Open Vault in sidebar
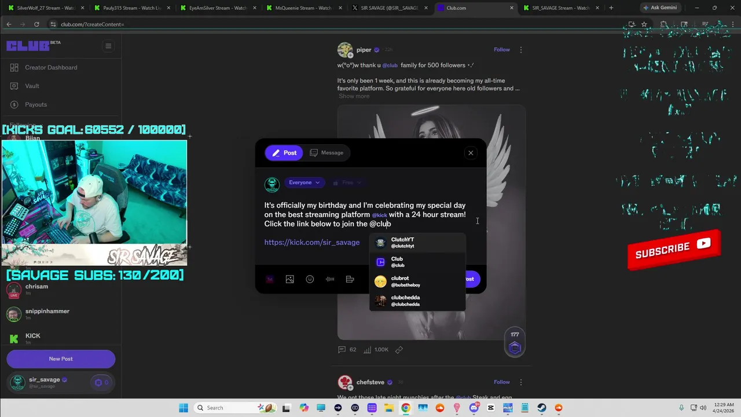741x417 pixels. [32, 86]
